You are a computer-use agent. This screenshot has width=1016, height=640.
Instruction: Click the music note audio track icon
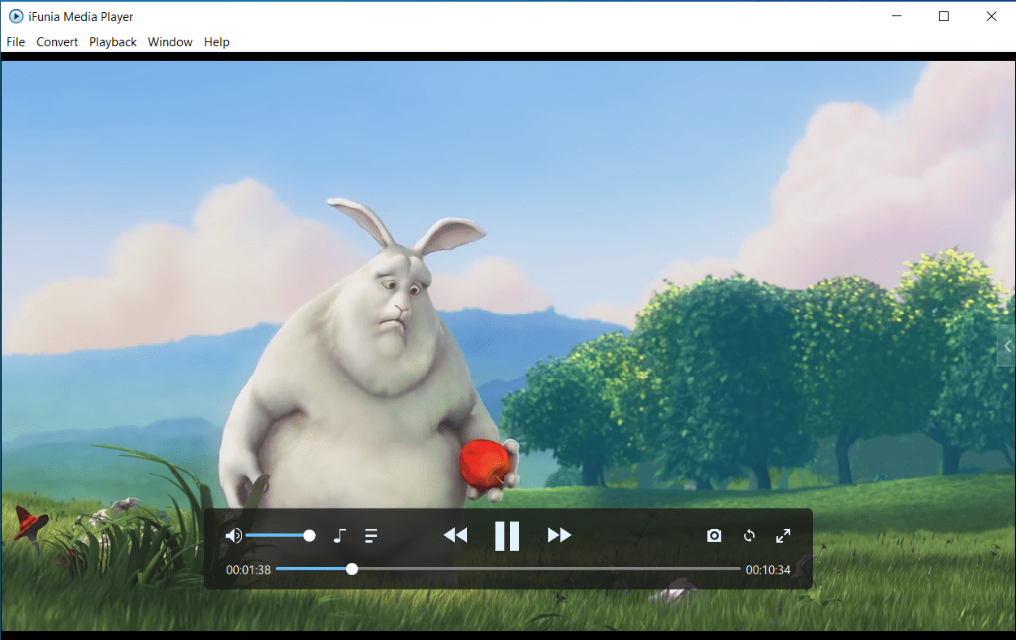[x=340, y=535]
